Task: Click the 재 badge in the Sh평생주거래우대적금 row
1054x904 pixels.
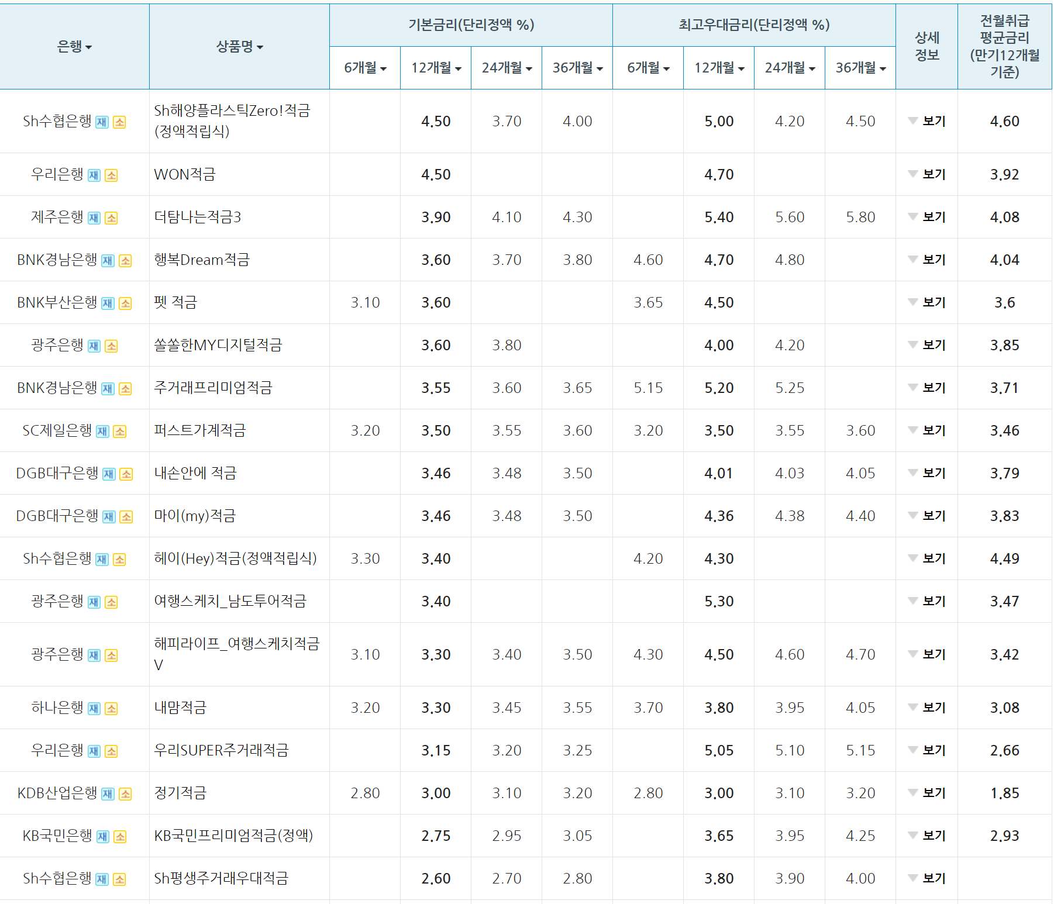Action: coord(102,879)
